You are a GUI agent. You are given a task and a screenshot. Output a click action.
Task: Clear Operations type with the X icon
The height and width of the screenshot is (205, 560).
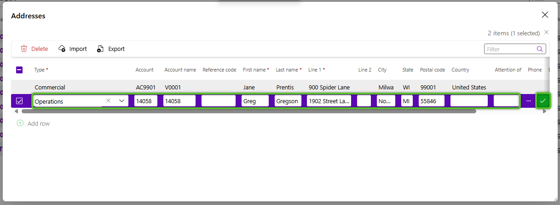[108, 100]
